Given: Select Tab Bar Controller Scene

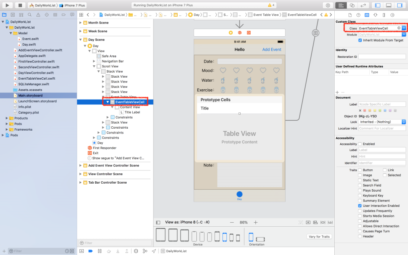Looking at the screenshot, I should click(108, 182).
